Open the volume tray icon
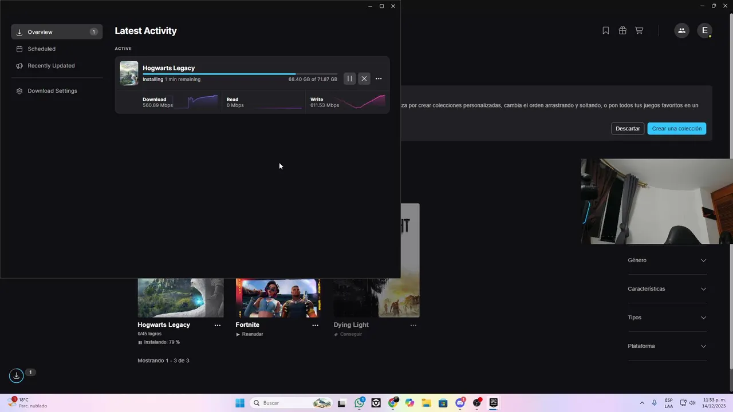This screenshot has width=733, height=412. [x=692, y=403]
